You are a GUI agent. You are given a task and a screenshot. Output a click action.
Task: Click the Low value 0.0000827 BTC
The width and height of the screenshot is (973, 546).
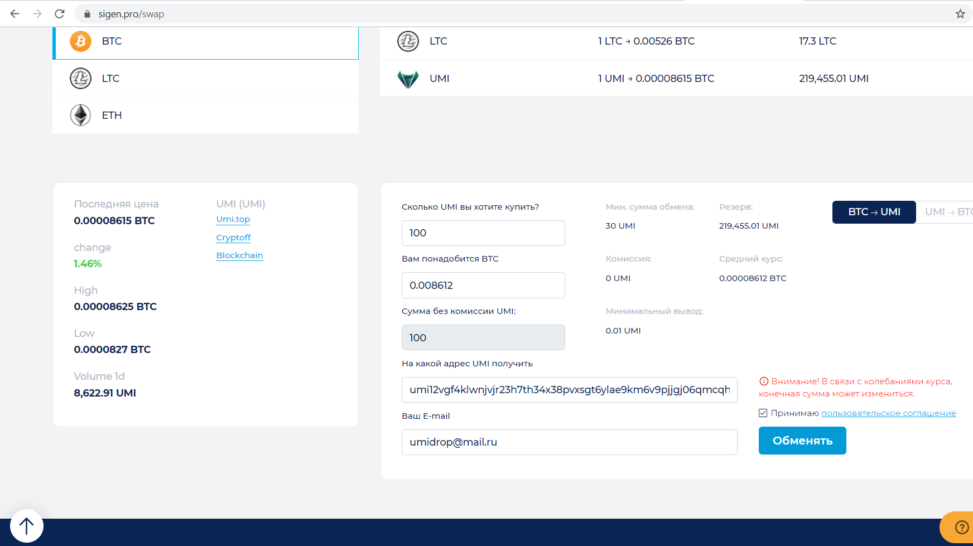[112, 350]
